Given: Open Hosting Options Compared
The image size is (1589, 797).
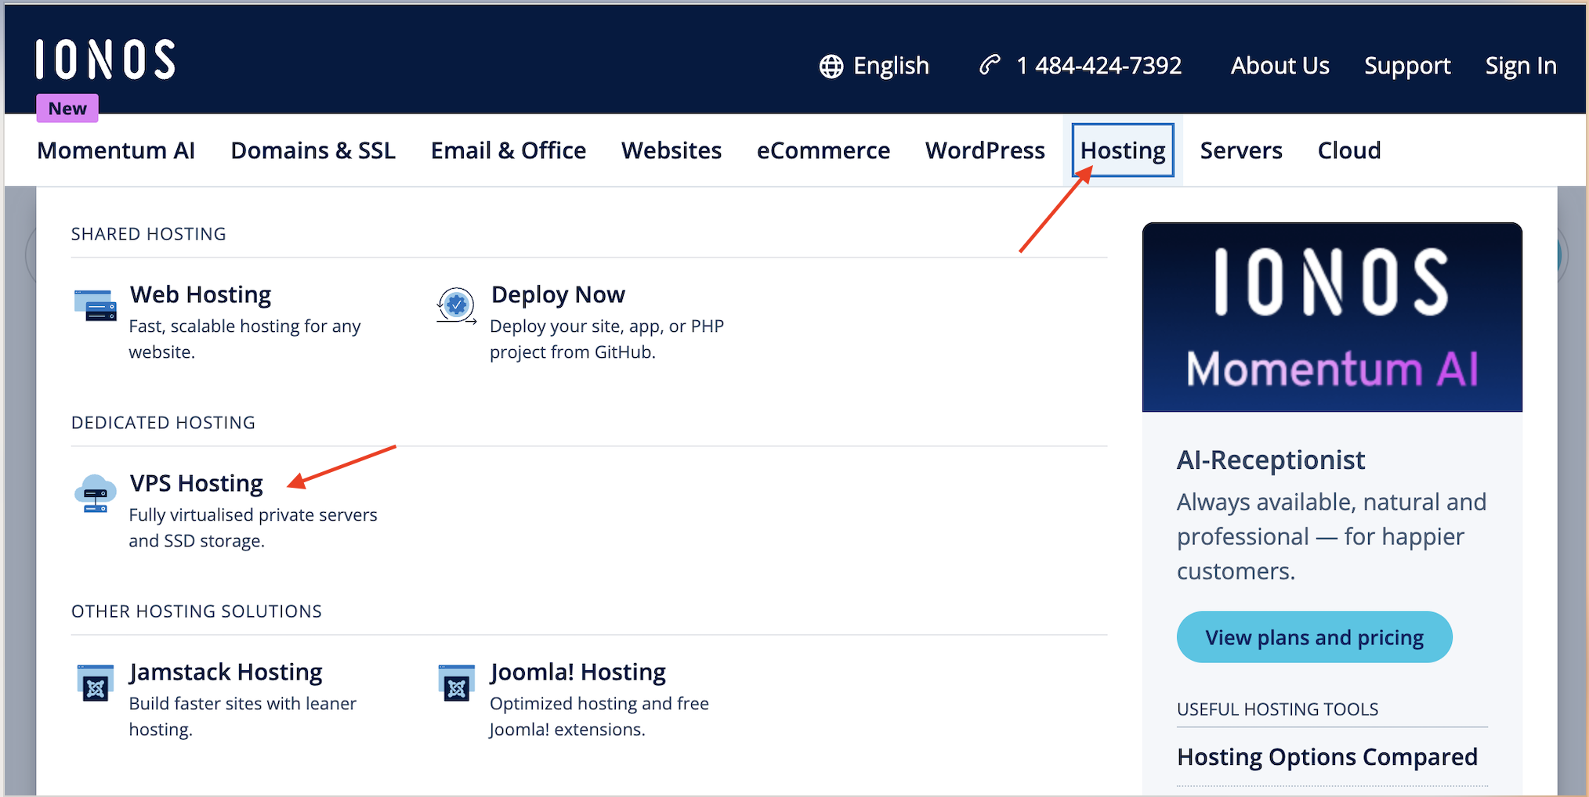Looking at the screenshot, I should (x=1327, y=757).
